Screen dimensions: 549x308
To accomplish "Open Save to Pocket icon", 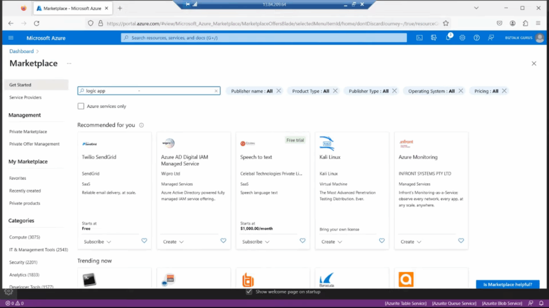I will pyautogui.click(x=500, y=24).
